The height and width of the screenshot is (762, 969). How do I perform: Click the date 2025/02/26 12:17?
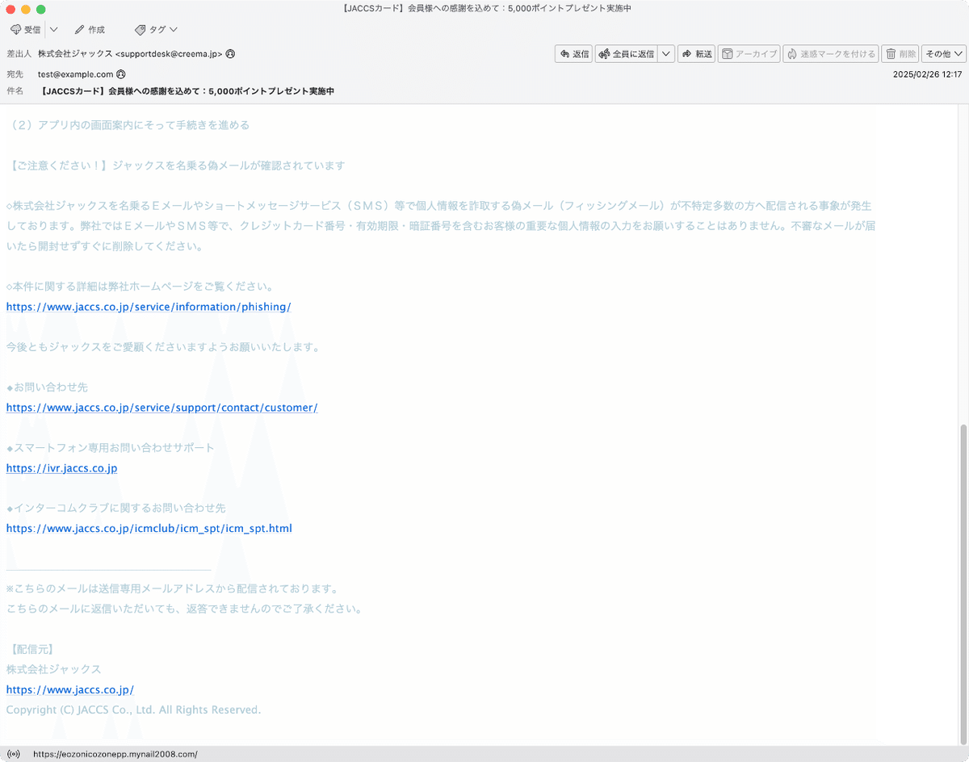click(927, 73)
